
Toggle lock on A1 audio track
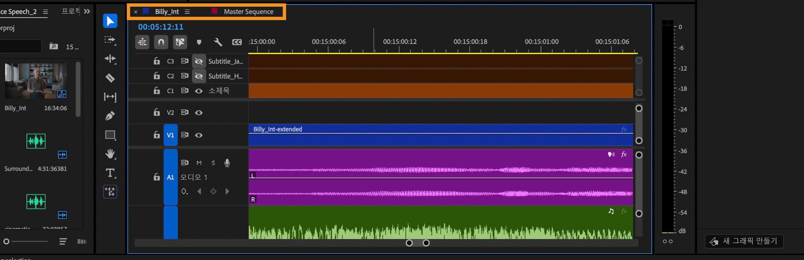157,177
